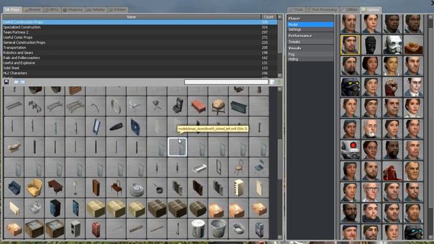This screenshot has height=244, width=434.
Task: Spawn the metal trash can prop
Action: (218, 229)
